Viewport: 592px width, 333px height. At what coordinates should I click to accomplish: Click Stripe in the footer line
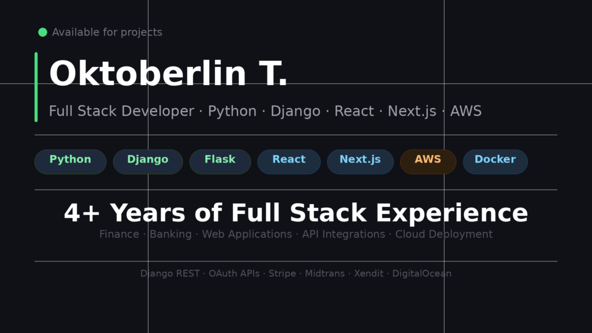pyautogui.click(x=282, y=273)
